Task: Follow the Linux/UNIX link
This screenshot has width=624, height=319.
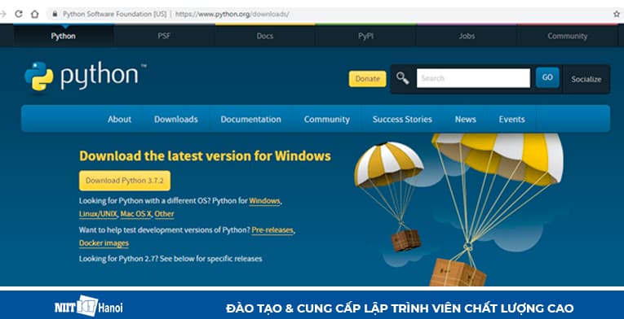Action: [x=99, y=214]
